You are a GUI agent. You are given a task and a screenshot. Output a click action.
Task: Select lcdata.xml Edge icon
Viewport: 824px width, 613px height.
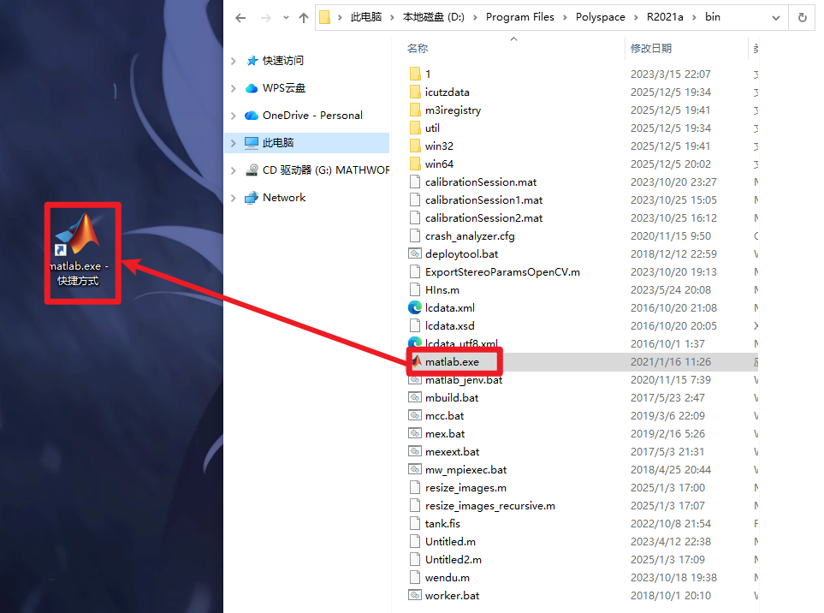(415, 307)
